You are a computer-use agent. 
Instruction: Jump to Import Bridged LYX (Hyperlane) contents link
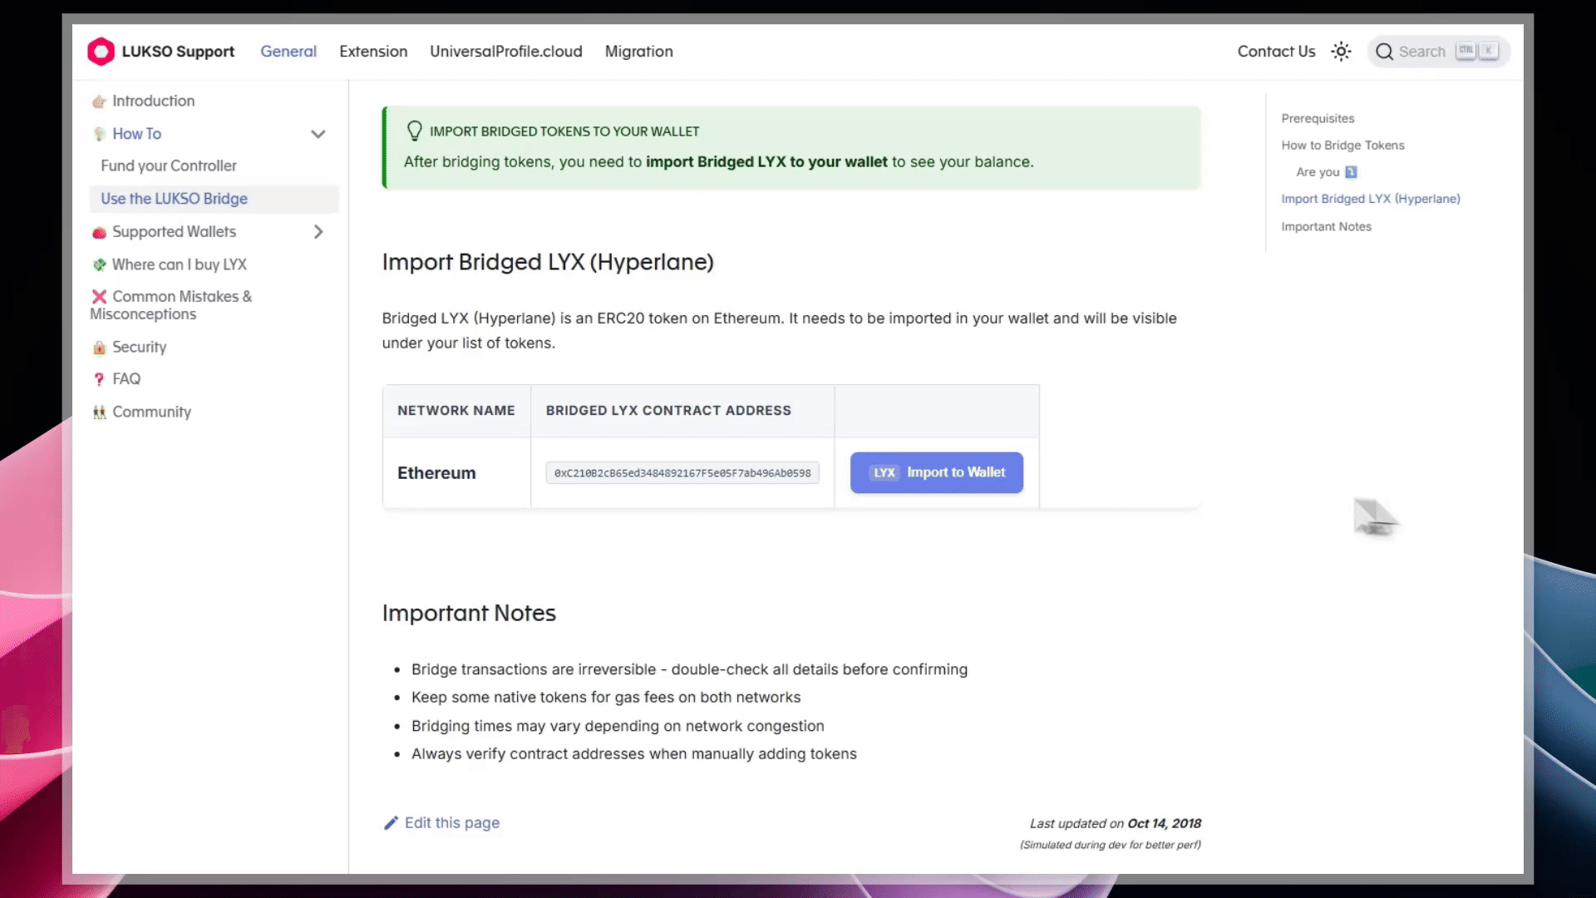click(1370, 199)
